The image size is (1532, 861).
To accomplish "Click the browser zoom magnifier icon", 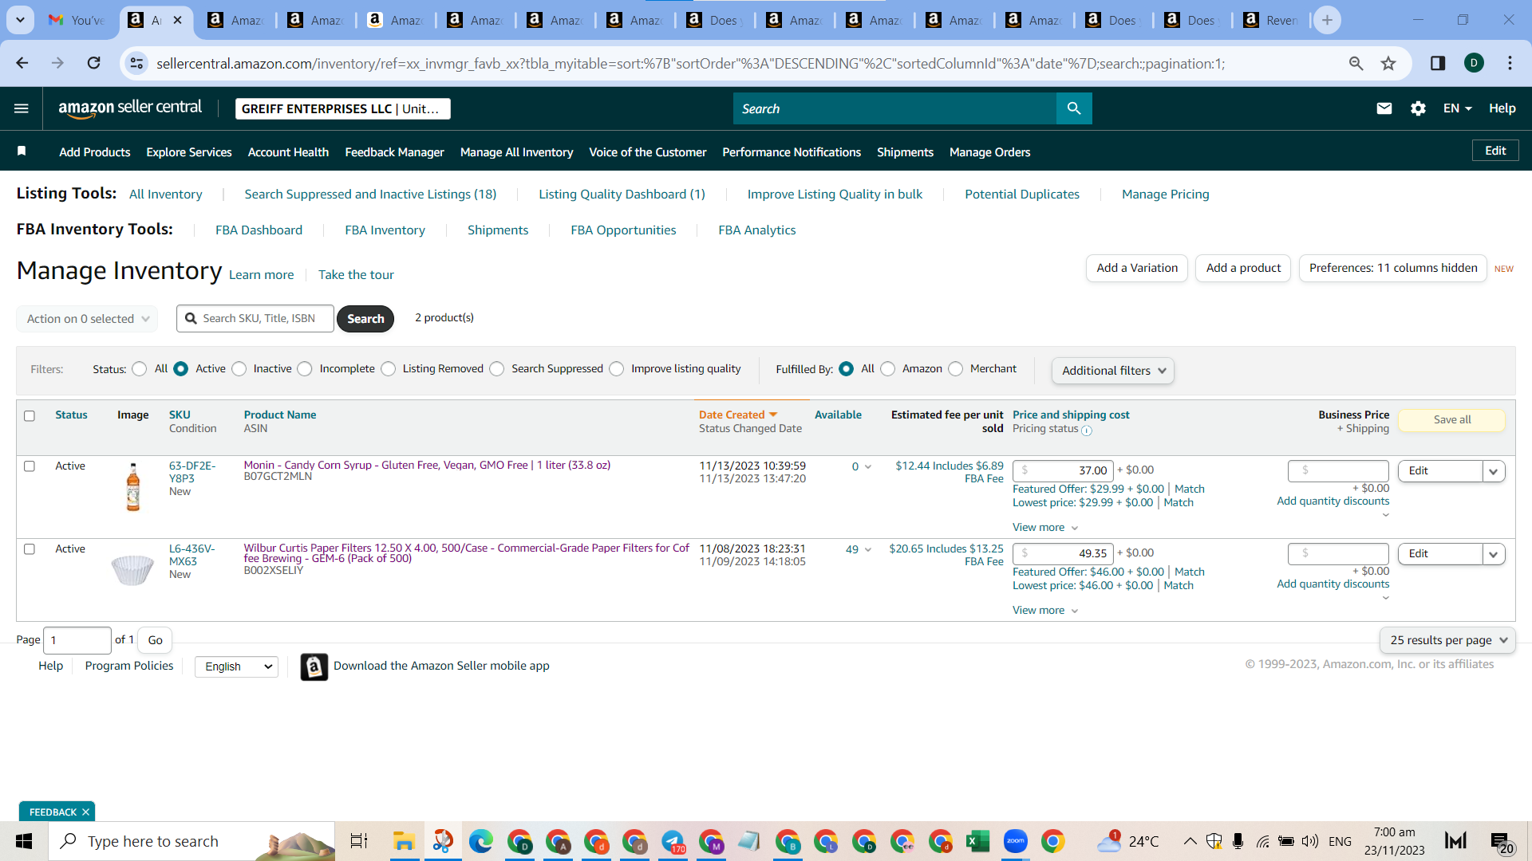I will tap(1356, 63).
